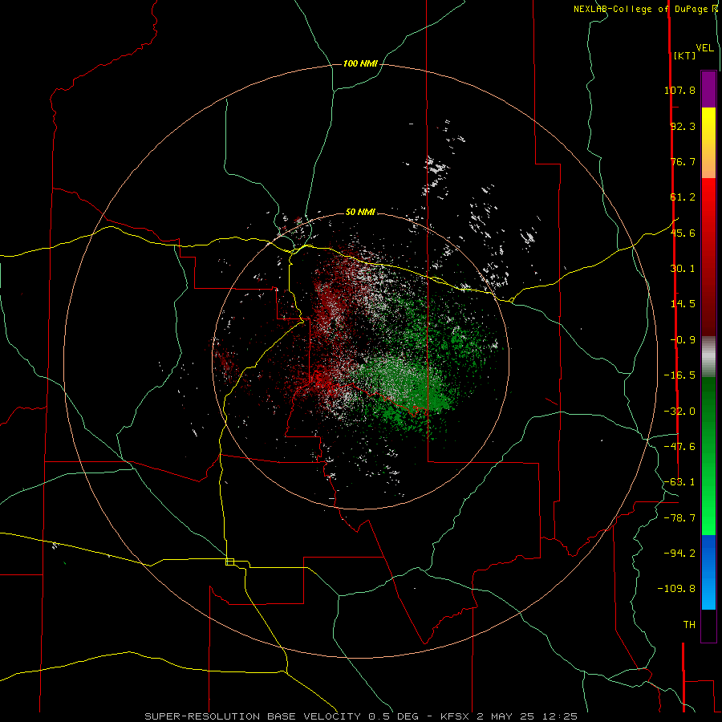This screenshot has width=722, height=722.
Task: Select the -47.6 legend value
Action: 679,447
